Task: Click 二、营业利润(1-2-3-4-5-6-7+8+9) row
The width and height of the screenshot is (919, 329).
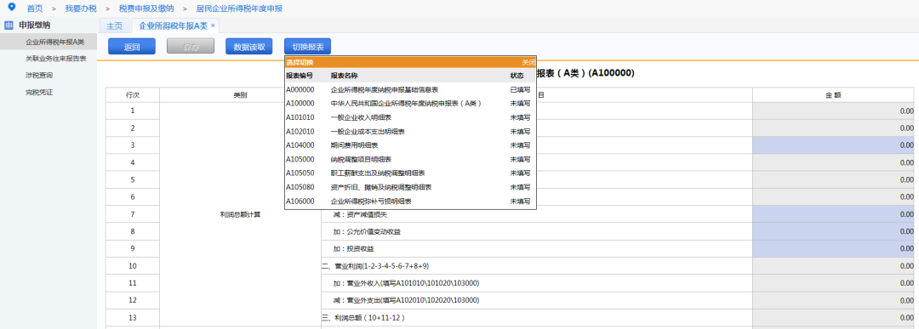Action: tap(536, 266)
